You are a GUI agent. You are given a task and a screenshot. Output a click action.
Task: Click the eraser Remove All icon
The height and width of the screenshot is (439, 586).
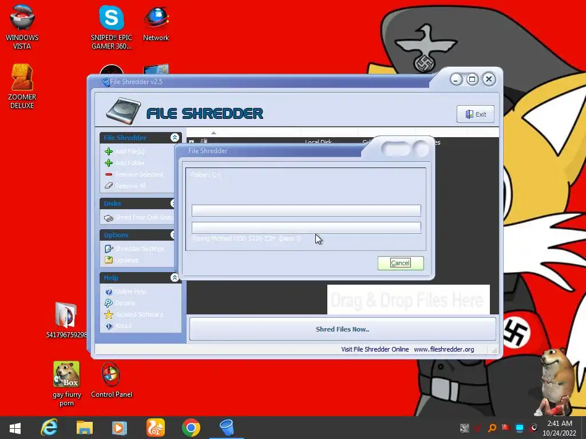pyautogui.click(x=109, y=186)
